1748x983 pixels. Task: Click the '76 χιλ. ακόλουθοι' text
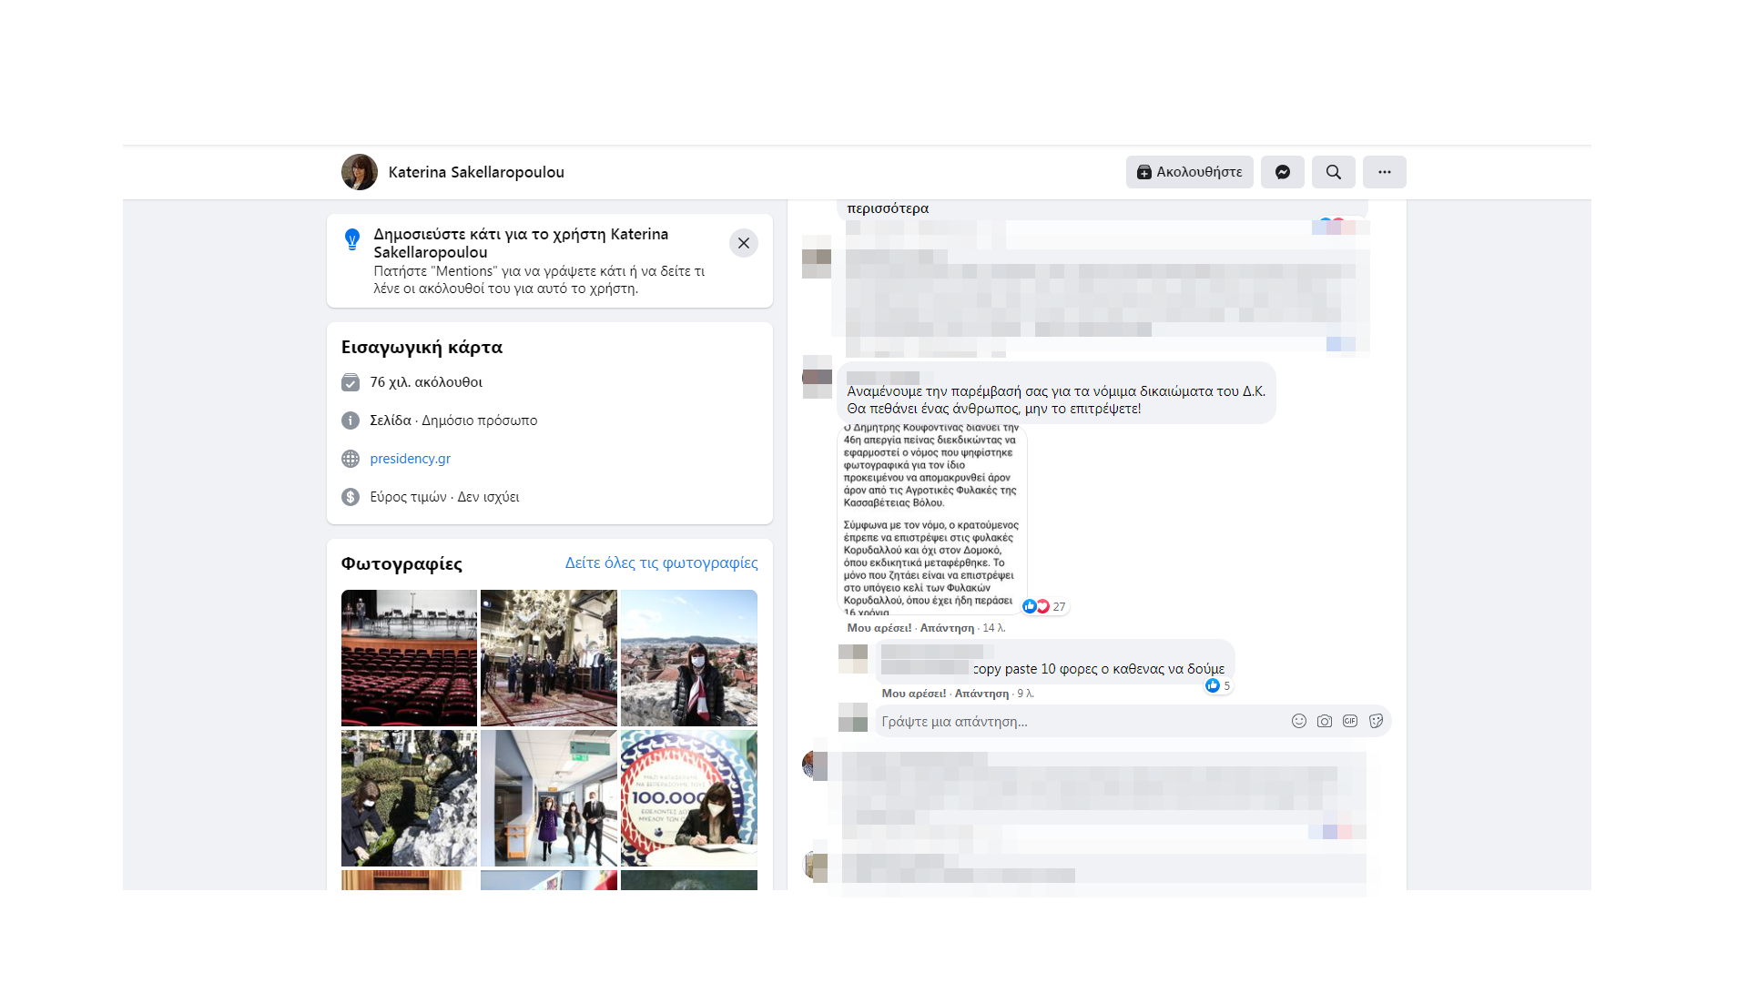point(426,382)
